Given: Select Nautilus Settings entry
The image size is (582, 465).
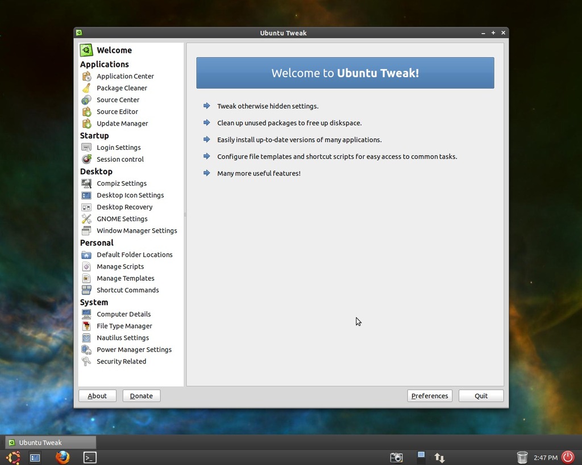Looking at the screenshot, I should point(123,338).
